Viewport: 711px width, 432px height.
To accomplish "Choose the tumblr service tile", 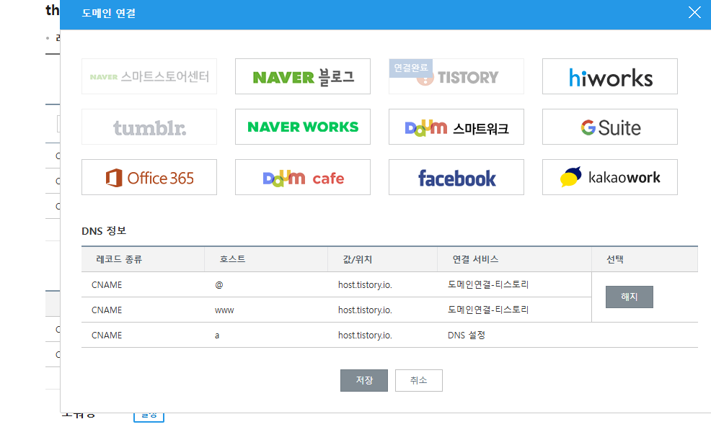I will click(x=149, y=127).
